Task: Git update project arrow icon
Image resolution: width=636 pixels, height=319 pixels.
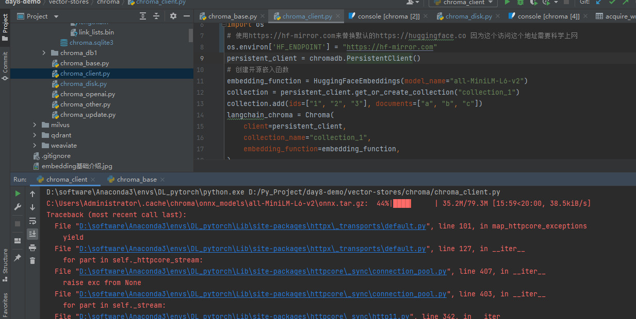Action: pyautogui.click(x=599, y=3)
